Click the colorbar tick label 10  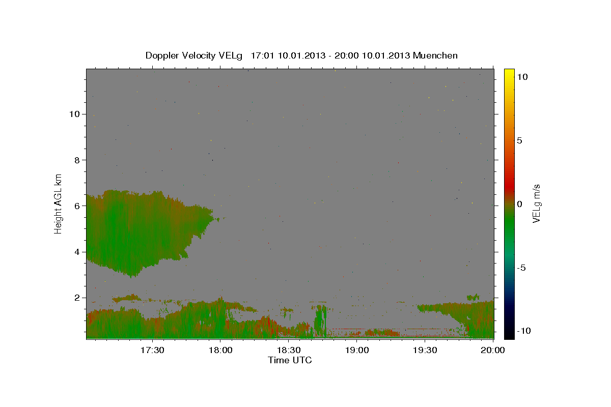coord(522,76)
